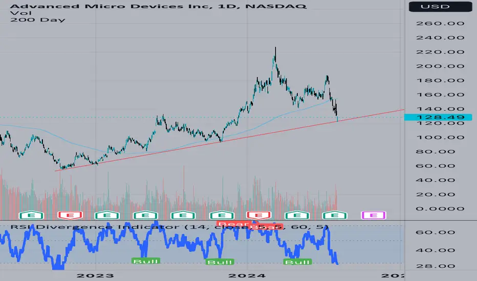Image resolution: width=477 pixels, height=281 pixels.
Task: Click the 60.00 price axis label on main chart
Action: [x=436, y=166]
